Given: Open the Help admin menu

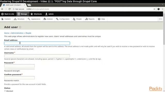Looking at the screenshot, I should (101, 19).
